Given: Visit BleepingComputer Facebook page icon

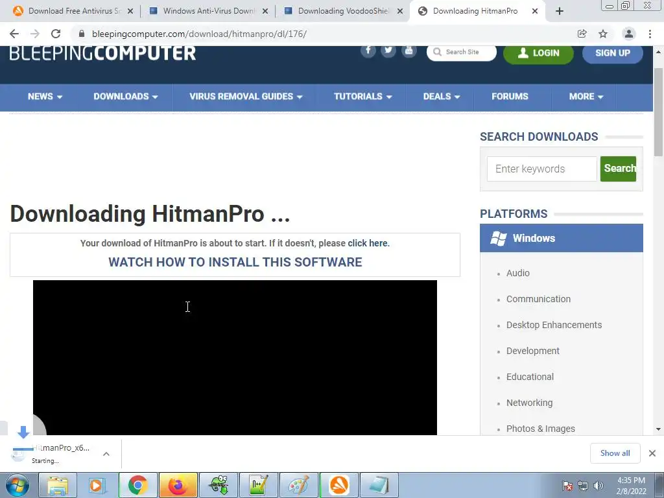Looking at the screenshot, I should coord(368,51).
